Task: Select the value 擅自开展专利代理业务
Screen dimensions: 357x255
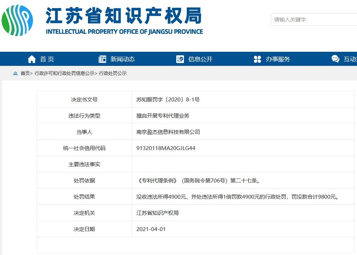Action: [163, 116]
